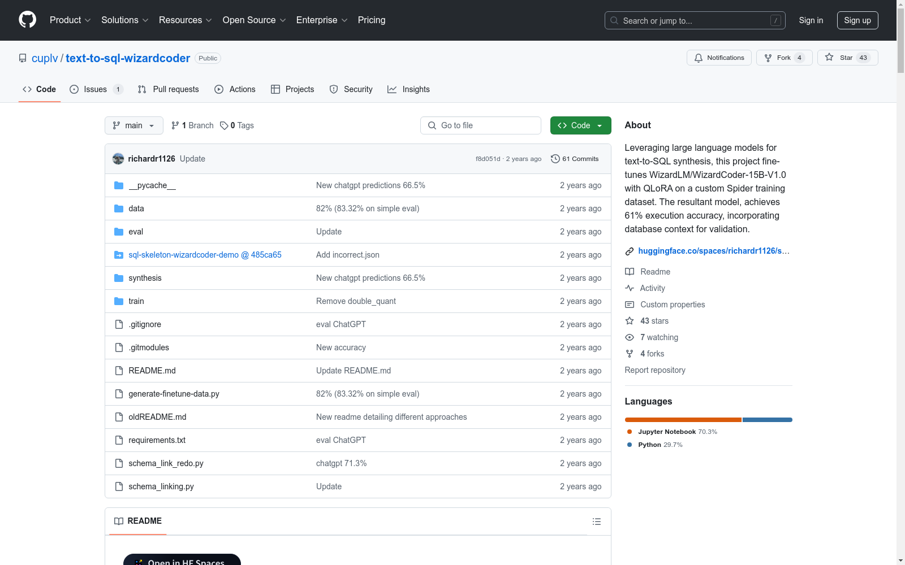The height and width of the screenshot is (565, 905).
Task: Open the green Code dropdown button
Action: (580, 125)
